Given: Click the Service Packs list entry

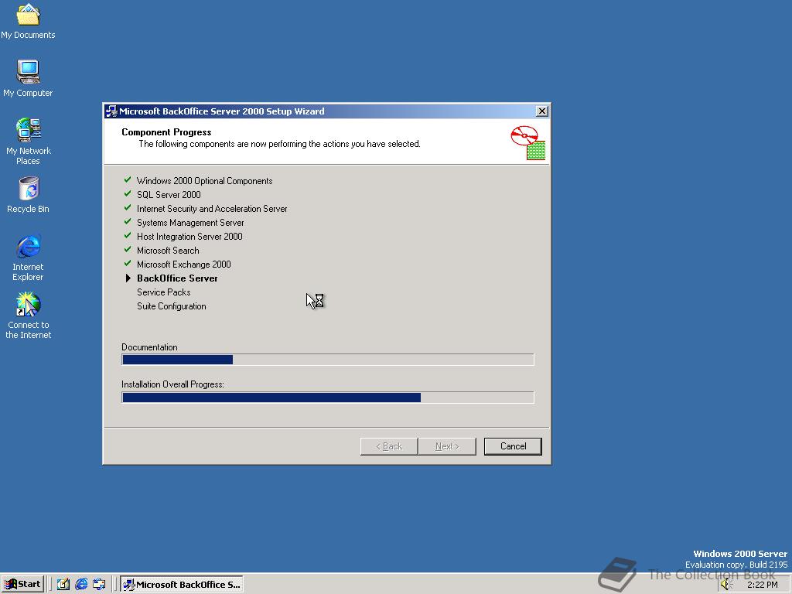Looking at the screenshot, I should pos(164,292).
